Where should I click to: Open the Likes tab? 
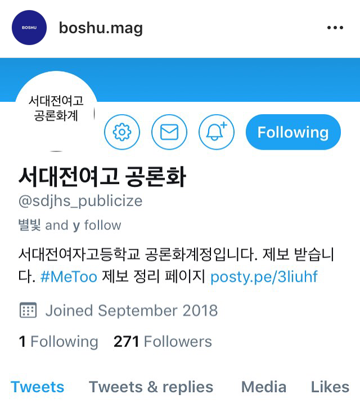pos(330,387)
